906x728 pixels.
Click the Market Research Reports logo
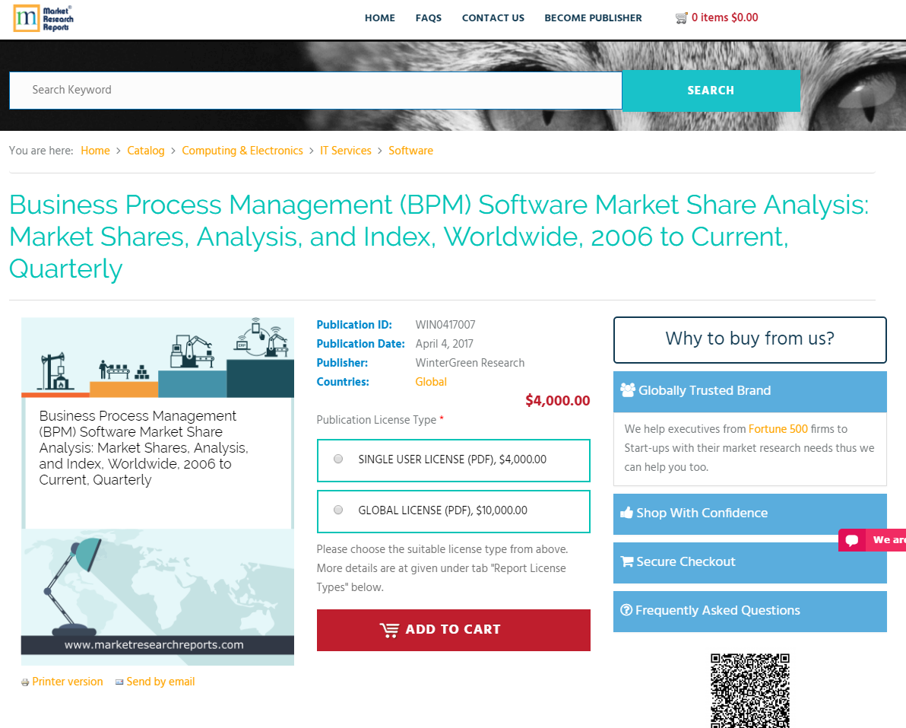point(43,18)
